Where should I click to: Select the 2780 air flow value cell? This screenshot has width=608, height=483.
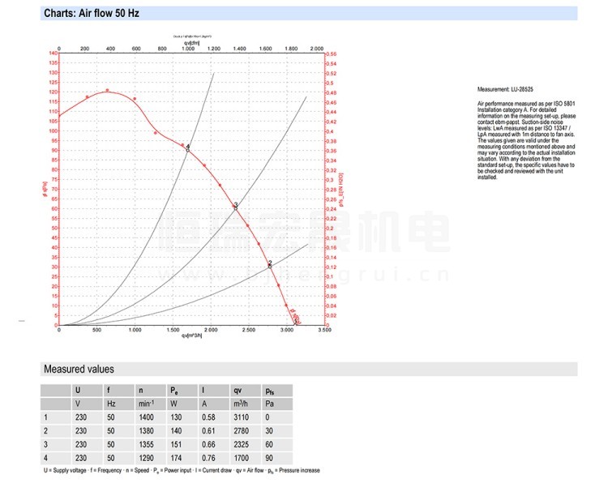click(x=241, y=431)
